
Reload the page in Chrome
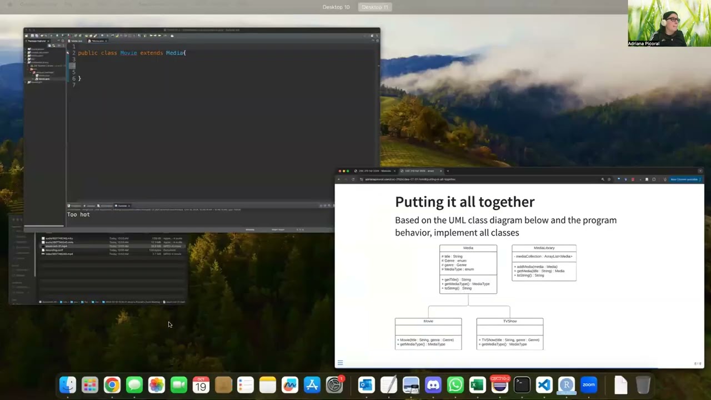[353, 179]
